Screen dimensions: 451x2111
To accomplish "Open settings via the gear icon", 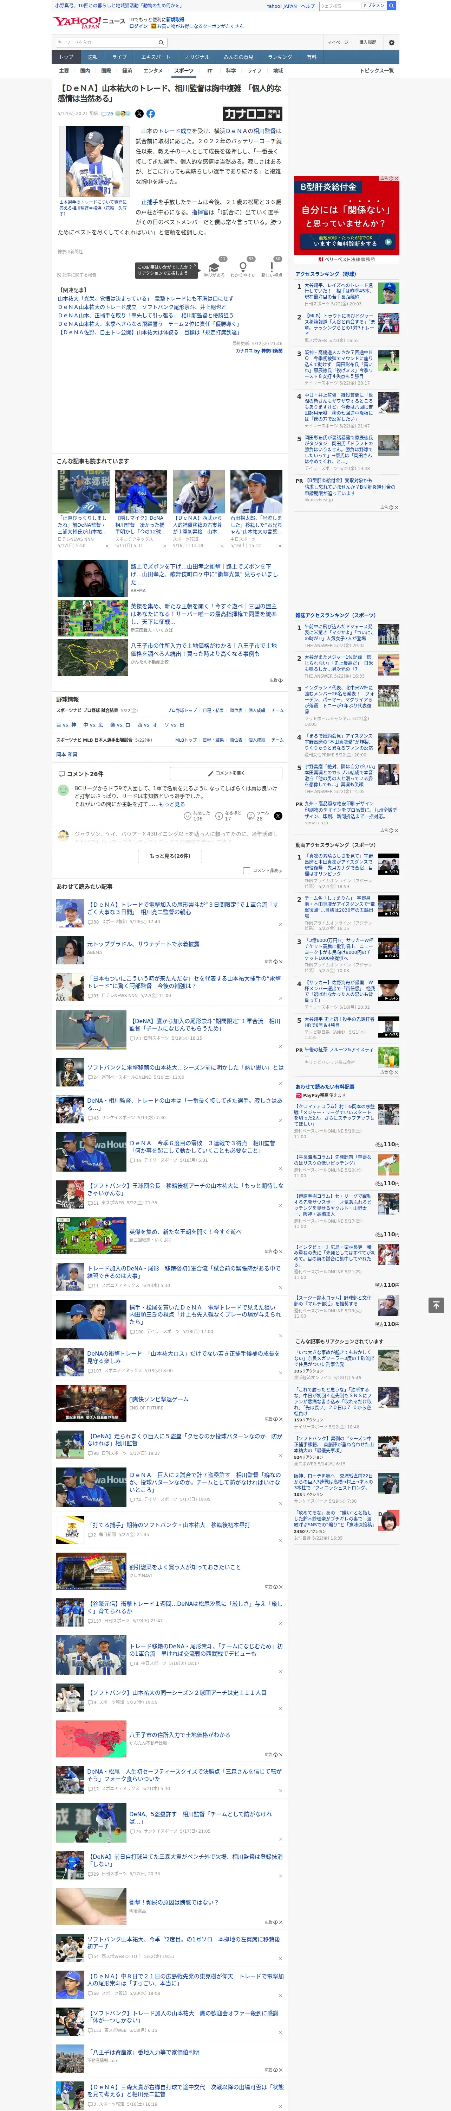I will click(391, 43).
